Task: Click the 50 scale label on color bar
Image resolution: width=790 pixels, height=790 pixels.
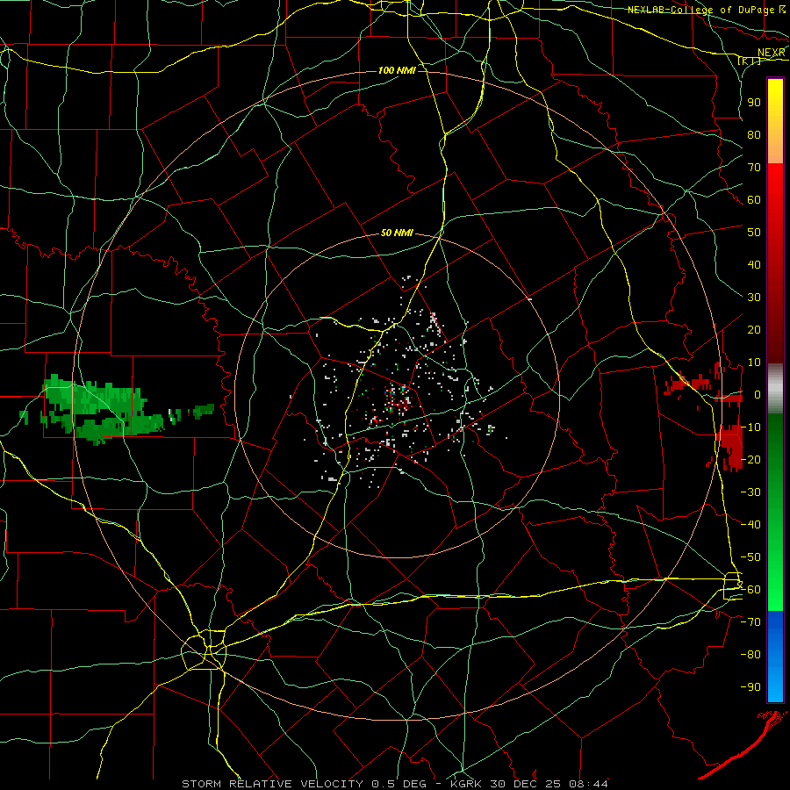Action: point(754,233)
